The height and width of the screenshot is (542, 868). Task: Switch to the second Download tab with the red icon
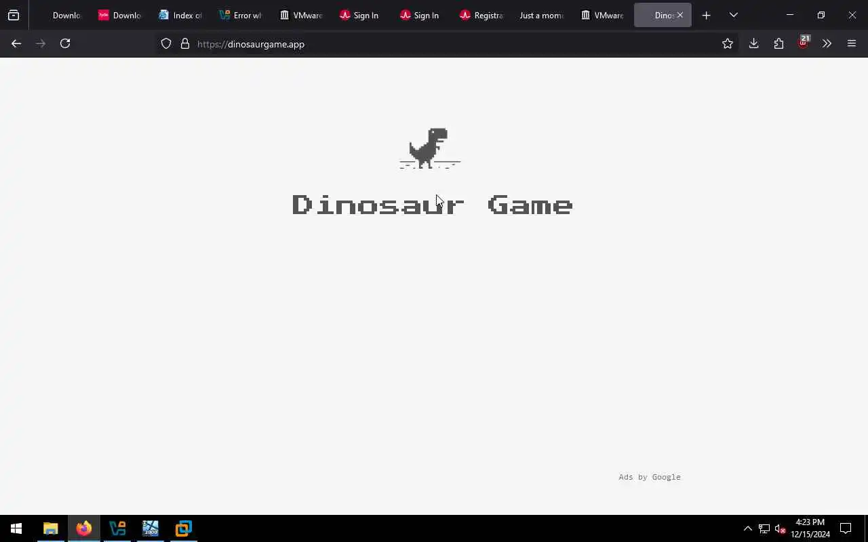pyautogui.click(x=120, y=15)
